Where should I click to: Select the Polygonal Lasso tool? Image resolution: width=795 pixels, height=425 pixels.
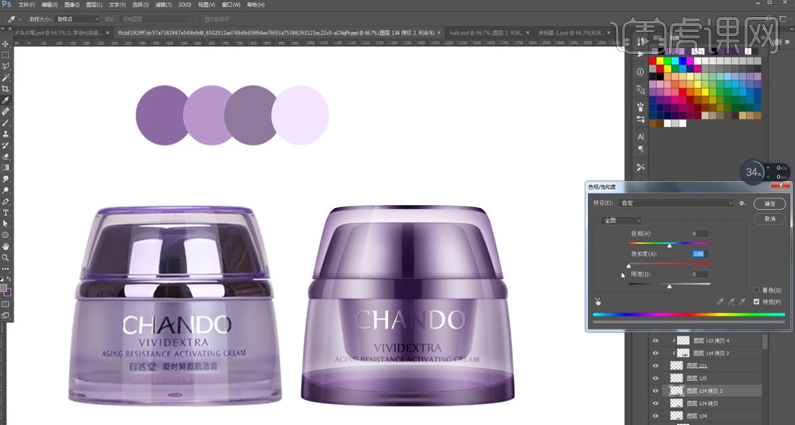pyautogui.click(x=6, y=67)
